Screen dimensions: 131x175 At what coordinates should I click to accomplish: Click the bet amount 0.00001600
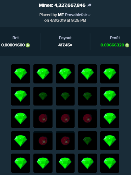pos(13,45)
